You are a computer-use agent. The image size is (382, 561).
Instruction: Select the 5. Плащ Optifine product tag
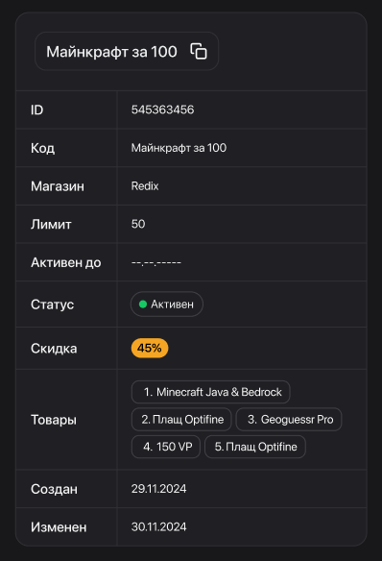tap(255, 447)
